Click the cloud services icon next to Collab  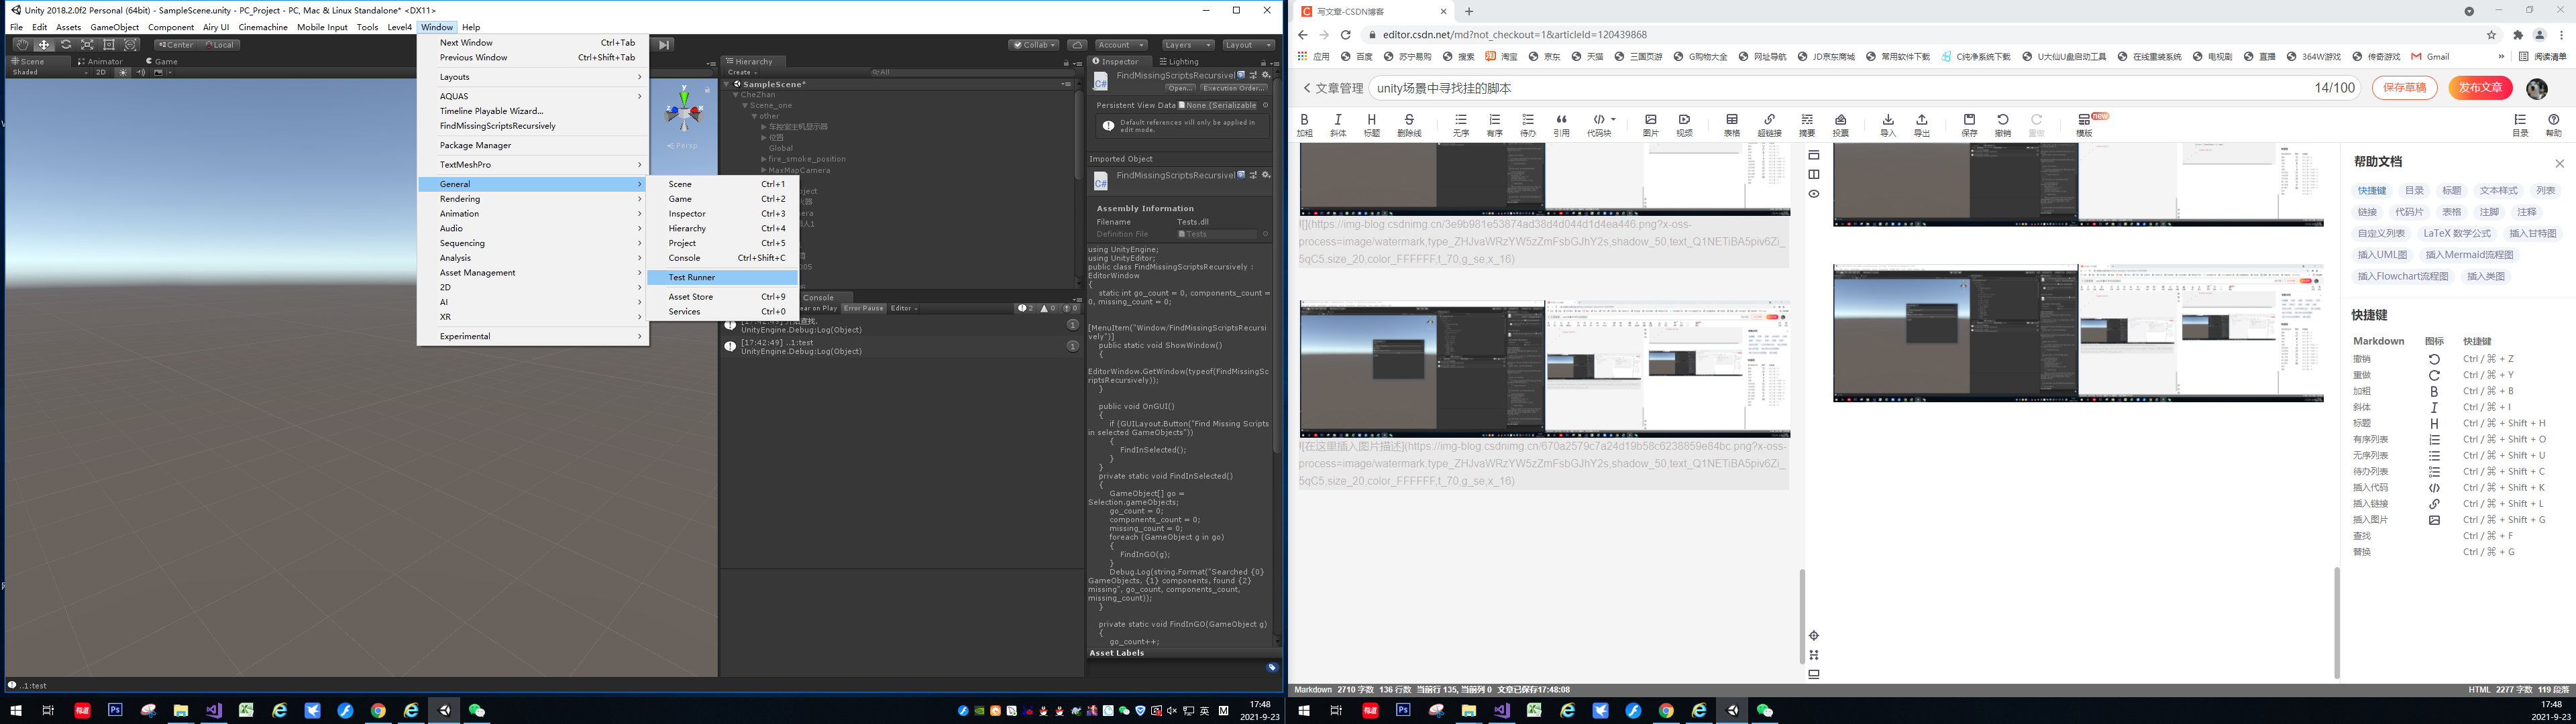point(1077,45)
